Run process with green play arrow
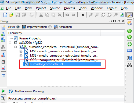 (3, 91)
